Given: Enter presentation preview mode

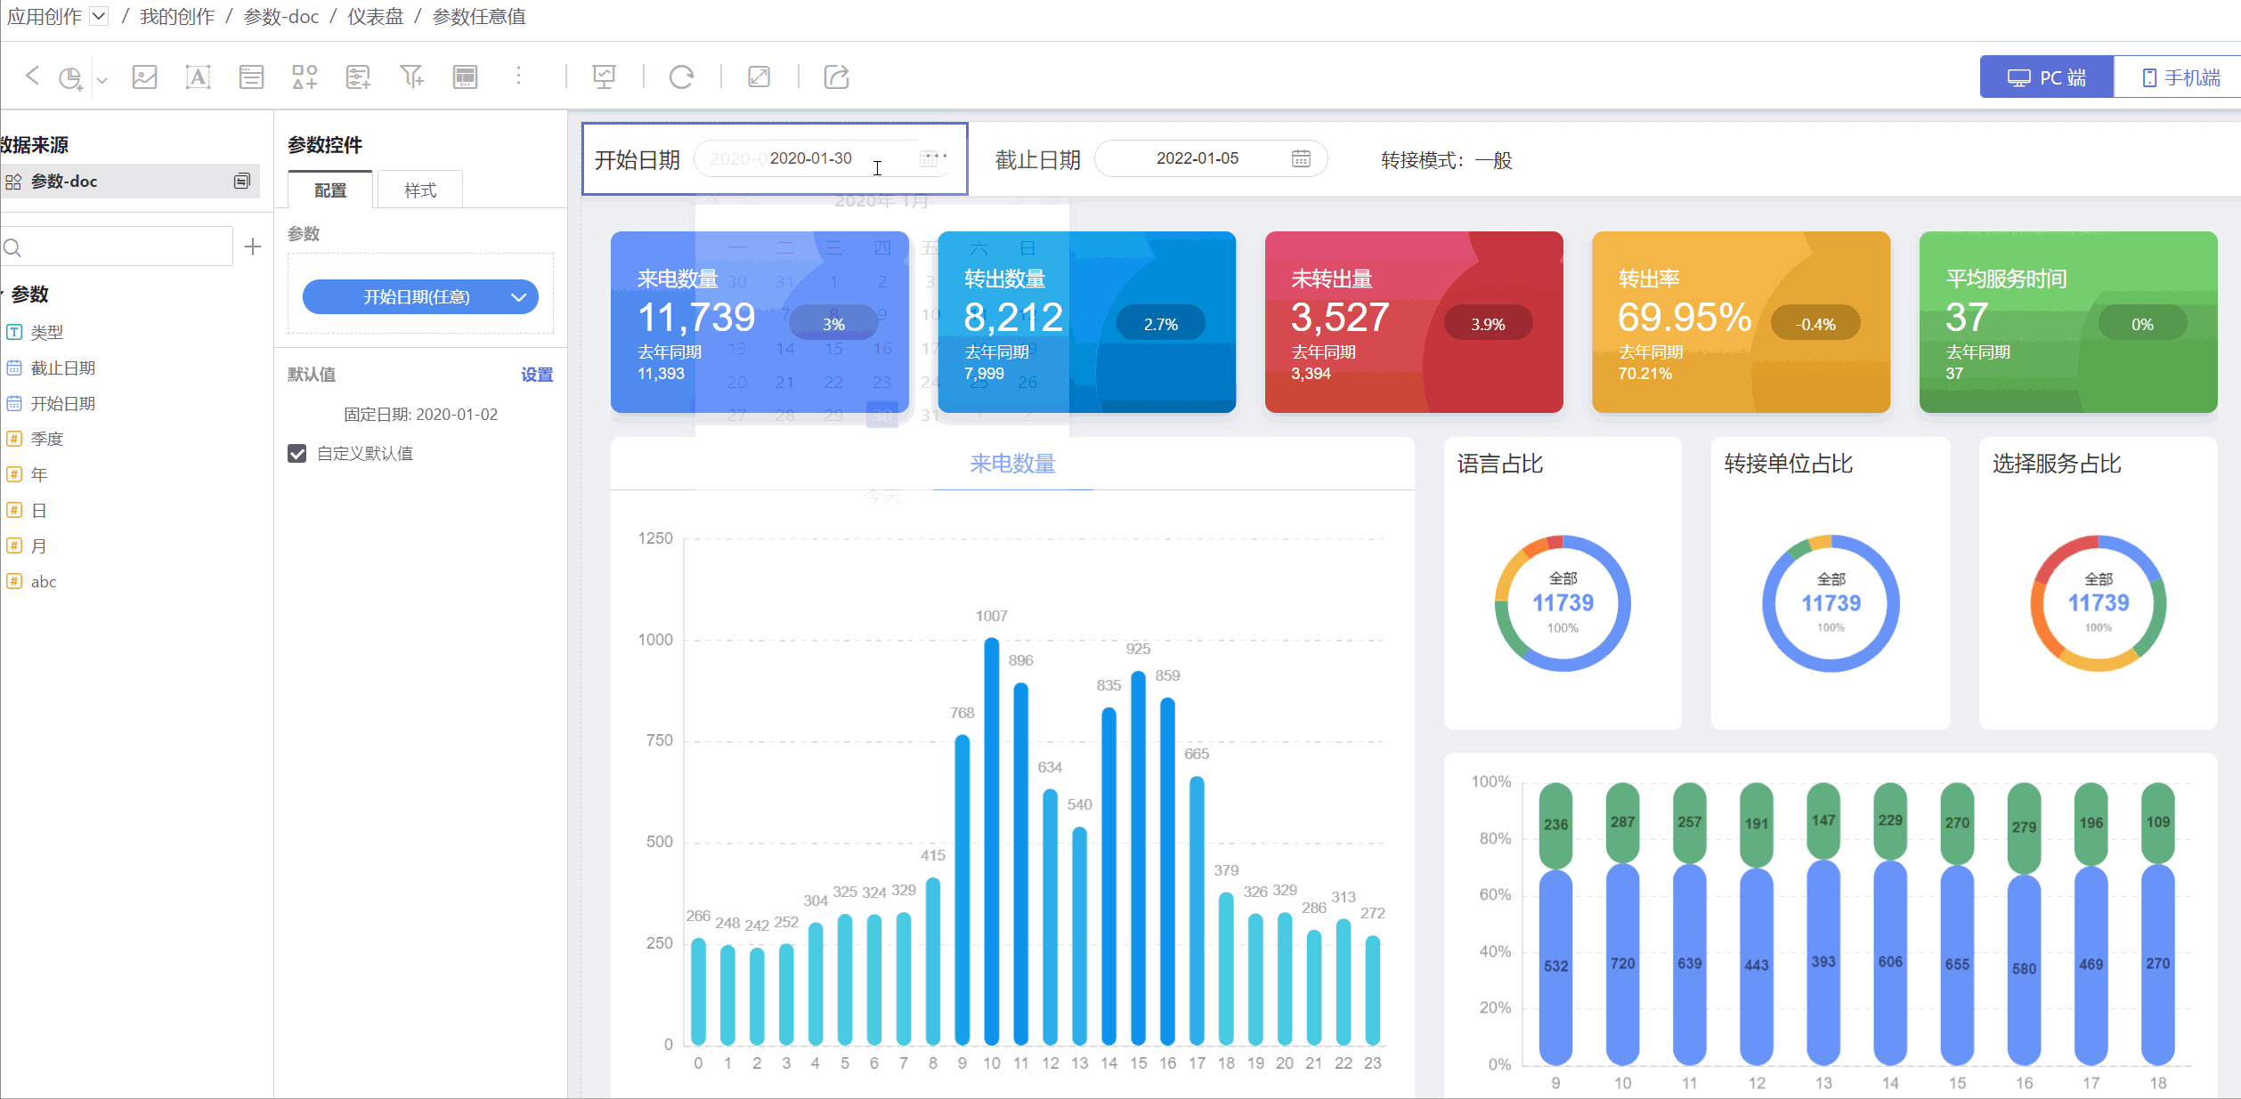Looking at the screenshot, I should pyautogui.click(x=605, y=77).
